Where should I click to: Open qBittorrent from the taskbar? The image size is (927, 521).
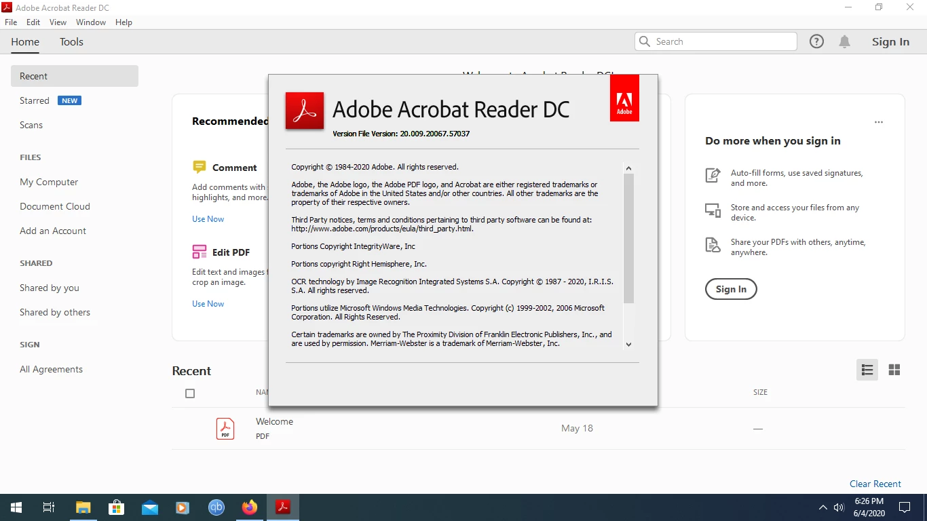click(x=216, y=507)
